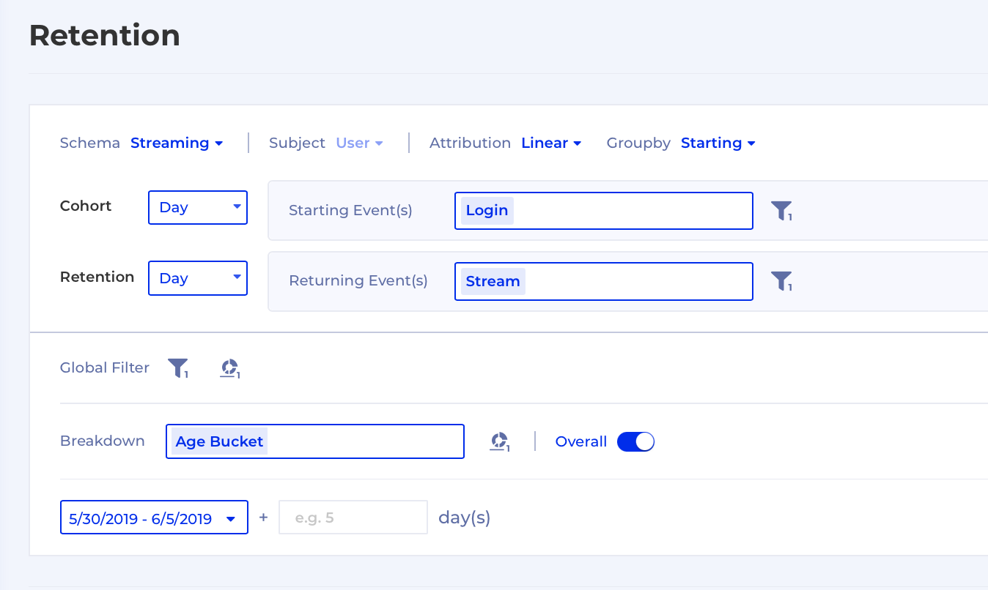Click segment icon beside Breakdown field
This screenshot has height=590, width=988.
499,441
